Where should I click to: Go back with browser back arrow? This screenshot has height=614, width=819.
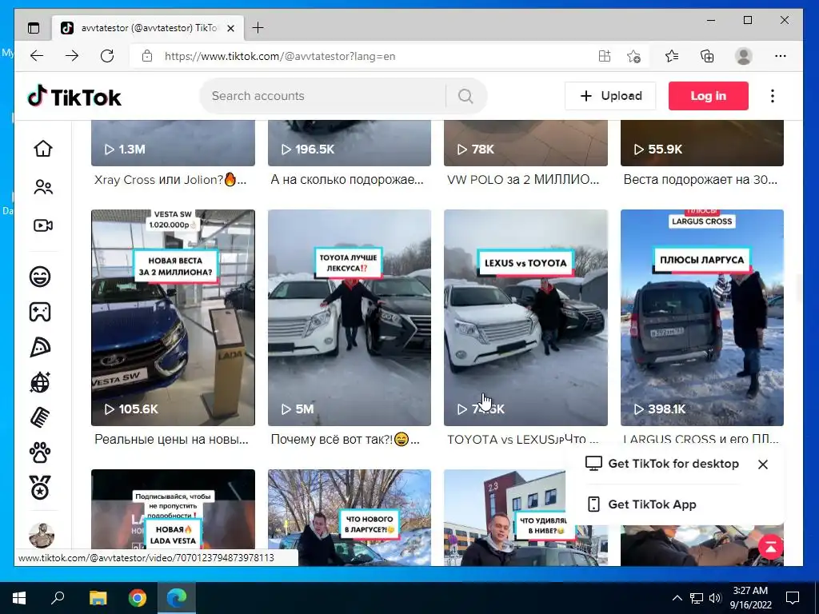pos(37,56)
